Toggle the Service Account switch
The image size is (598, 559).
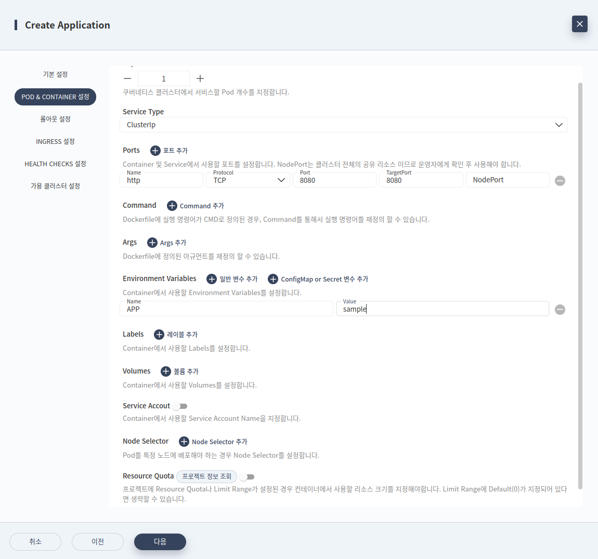click(x=179, y=406)
